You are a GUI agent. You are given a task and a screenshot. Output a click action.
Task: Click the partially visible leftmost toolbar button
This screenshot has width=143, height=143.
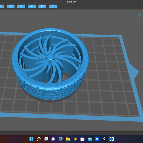point(2,6)
